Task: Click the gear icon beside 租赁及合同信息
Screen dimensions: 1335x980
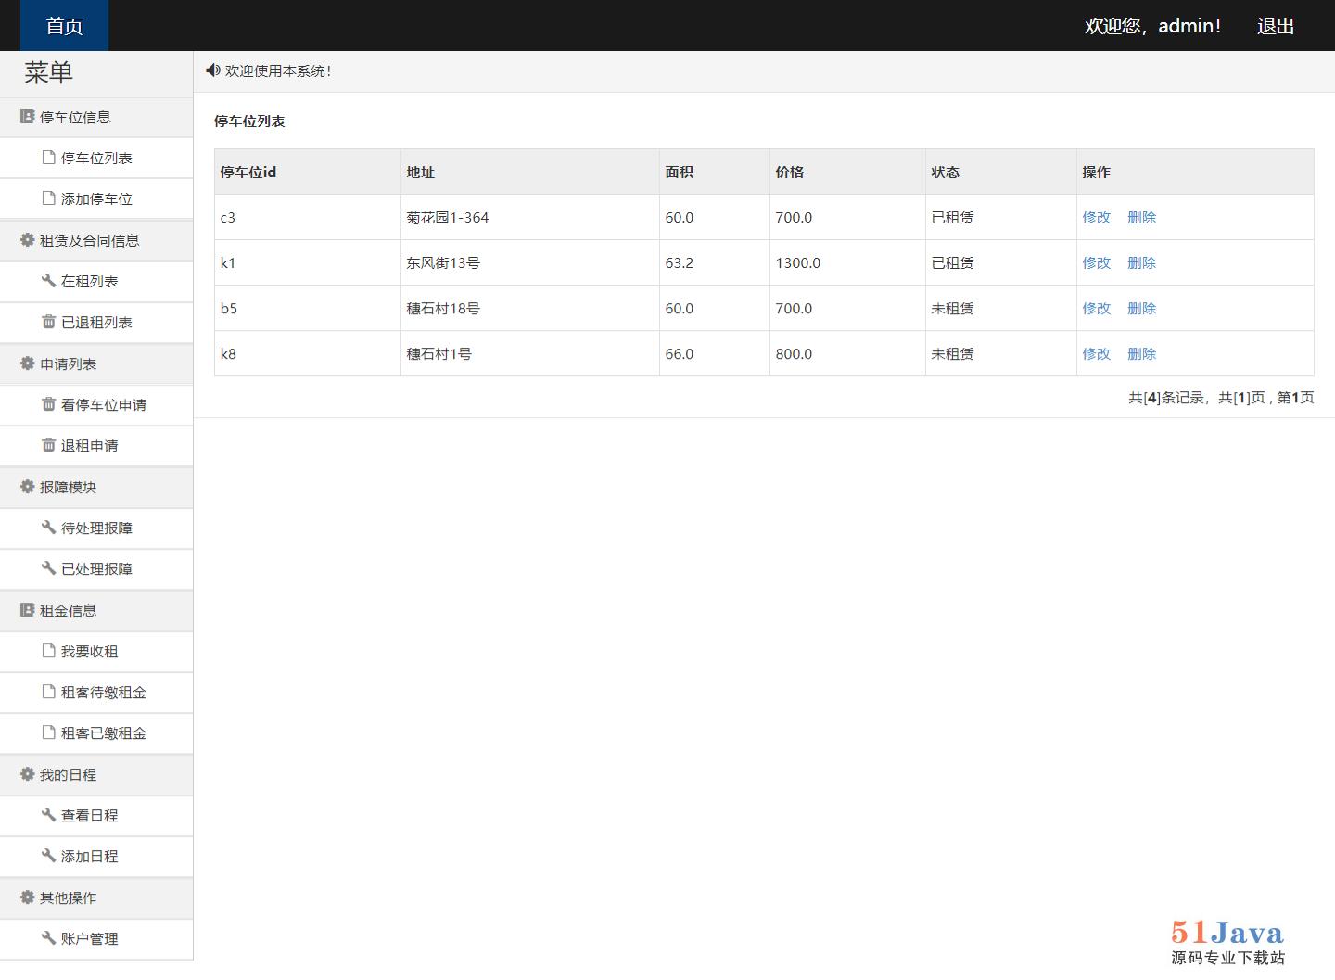Action: pos(27,240)
